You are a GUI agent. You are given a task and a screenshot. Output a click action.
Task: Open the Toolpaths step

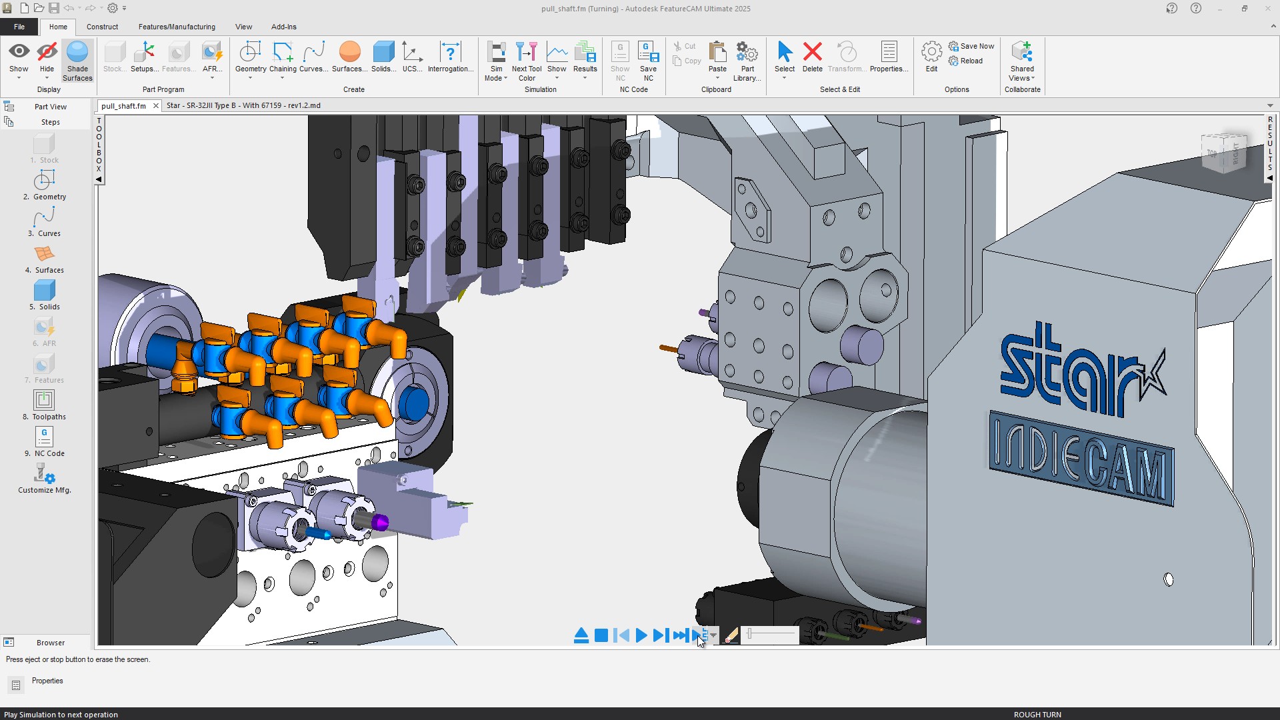point(44,405)
